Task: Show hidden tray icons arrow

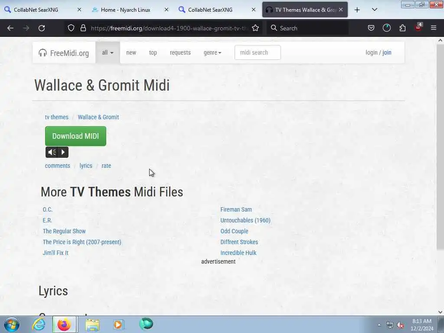Action: pos(379,325)
